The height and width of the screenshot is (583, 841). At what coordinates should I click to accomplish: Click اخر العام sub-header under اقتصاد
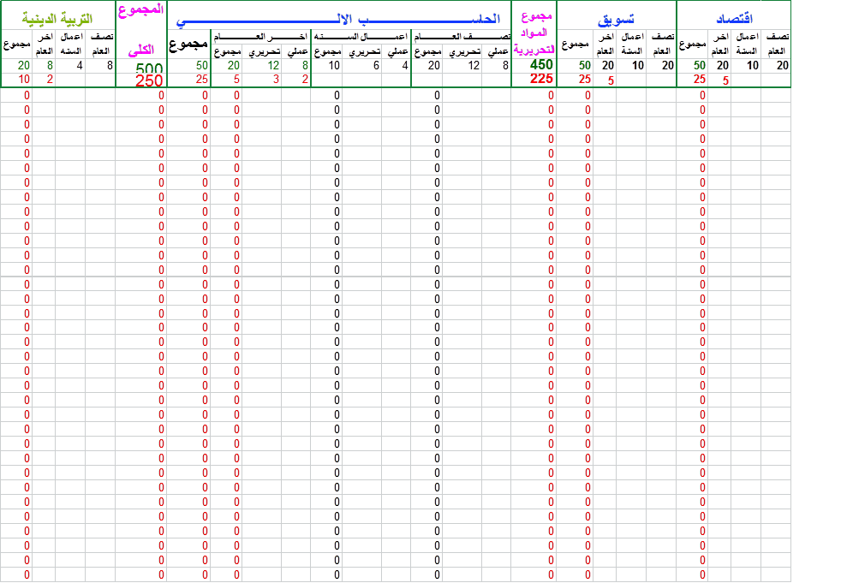pyautogui.click(x=719, y=44)
